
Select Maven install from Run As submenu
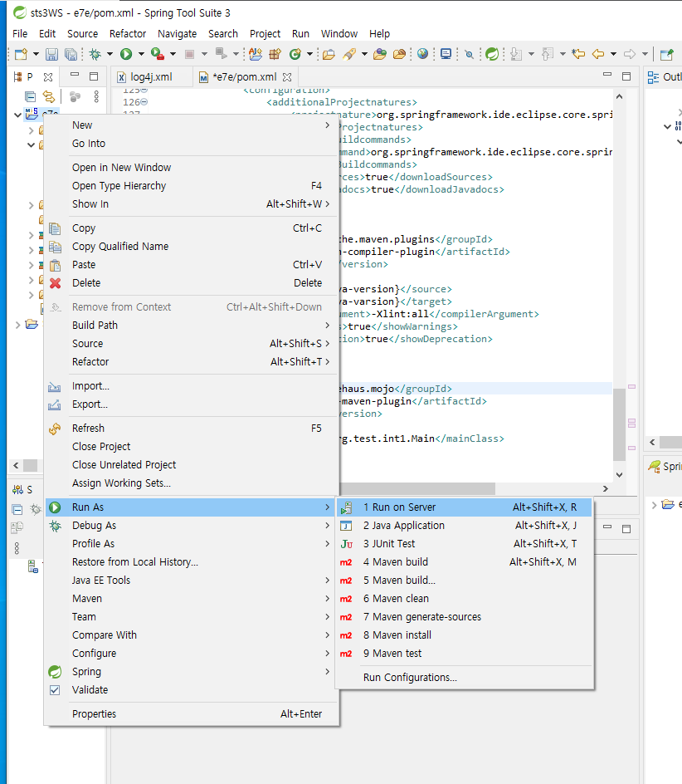pyautogui.click(x=464, y=635)
